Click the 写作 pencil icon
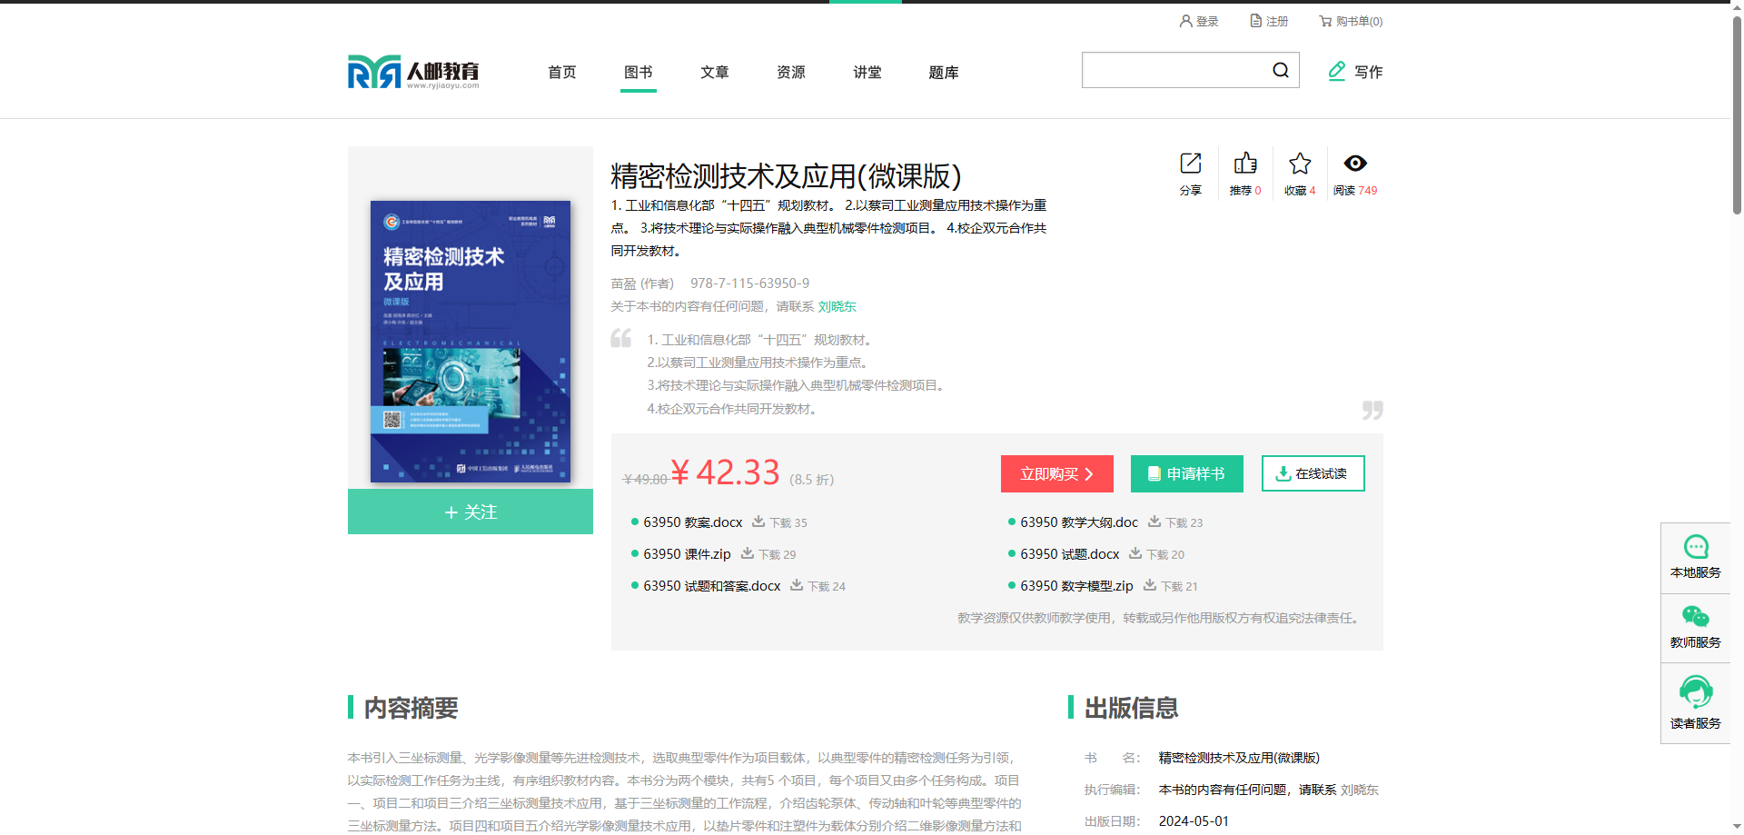The width and height of the screenshot is (1744, 835). 1337,71
